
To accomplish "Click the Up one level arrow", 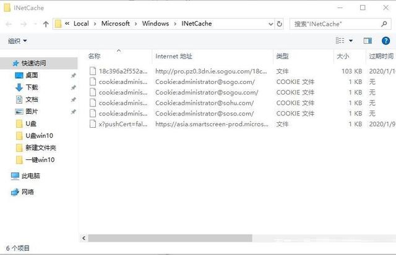I will (x=46, y=24).
